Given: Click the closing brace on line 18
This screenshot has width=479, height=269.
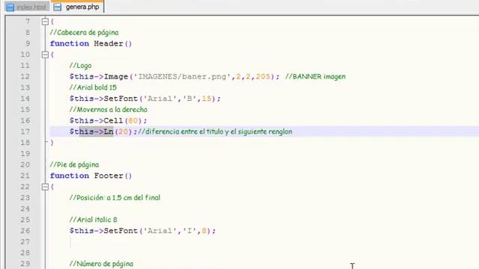Looking at the screenshot, I should pos(52,143).
